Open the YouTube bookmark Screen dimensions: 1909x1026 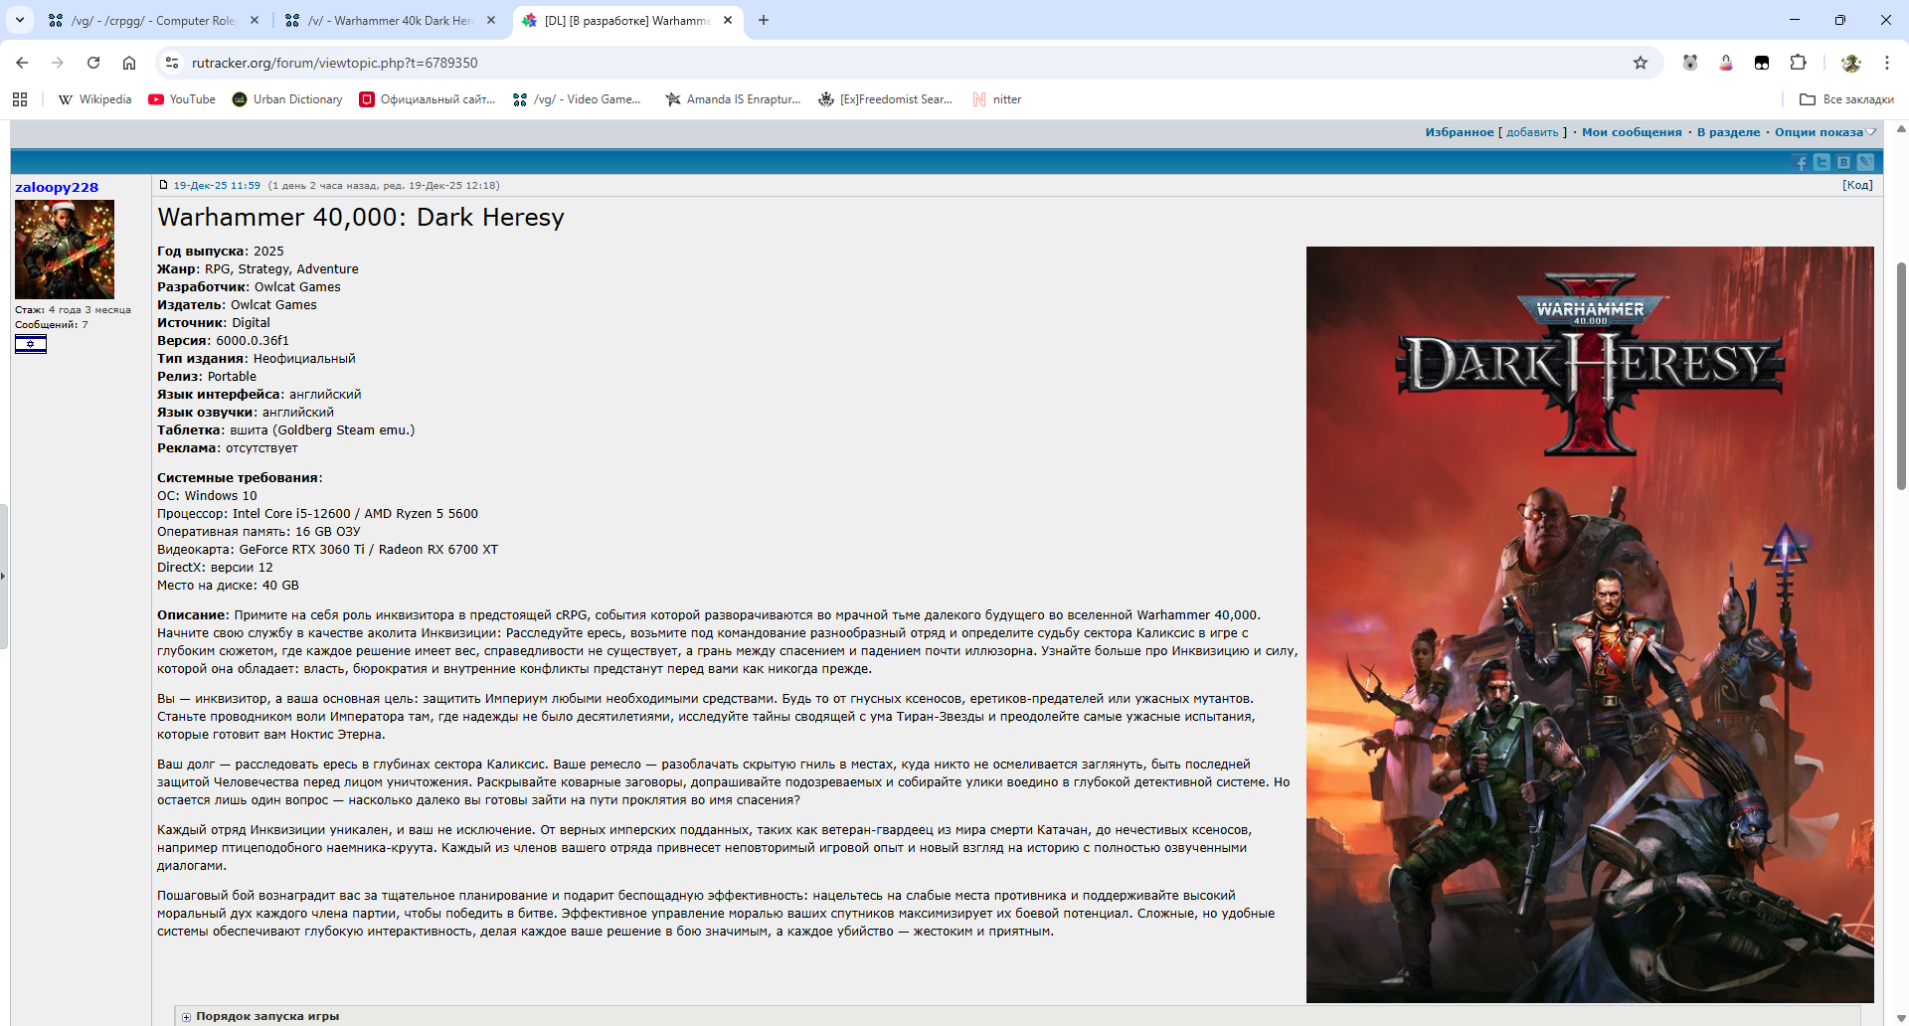coord(182,99)
